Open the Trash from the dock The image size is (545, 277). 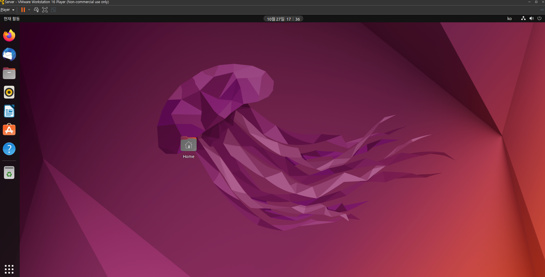9,173
